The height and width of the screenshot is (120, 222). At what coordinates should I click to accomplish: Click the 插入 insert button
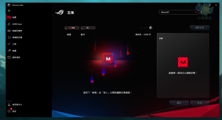(88, 28)
